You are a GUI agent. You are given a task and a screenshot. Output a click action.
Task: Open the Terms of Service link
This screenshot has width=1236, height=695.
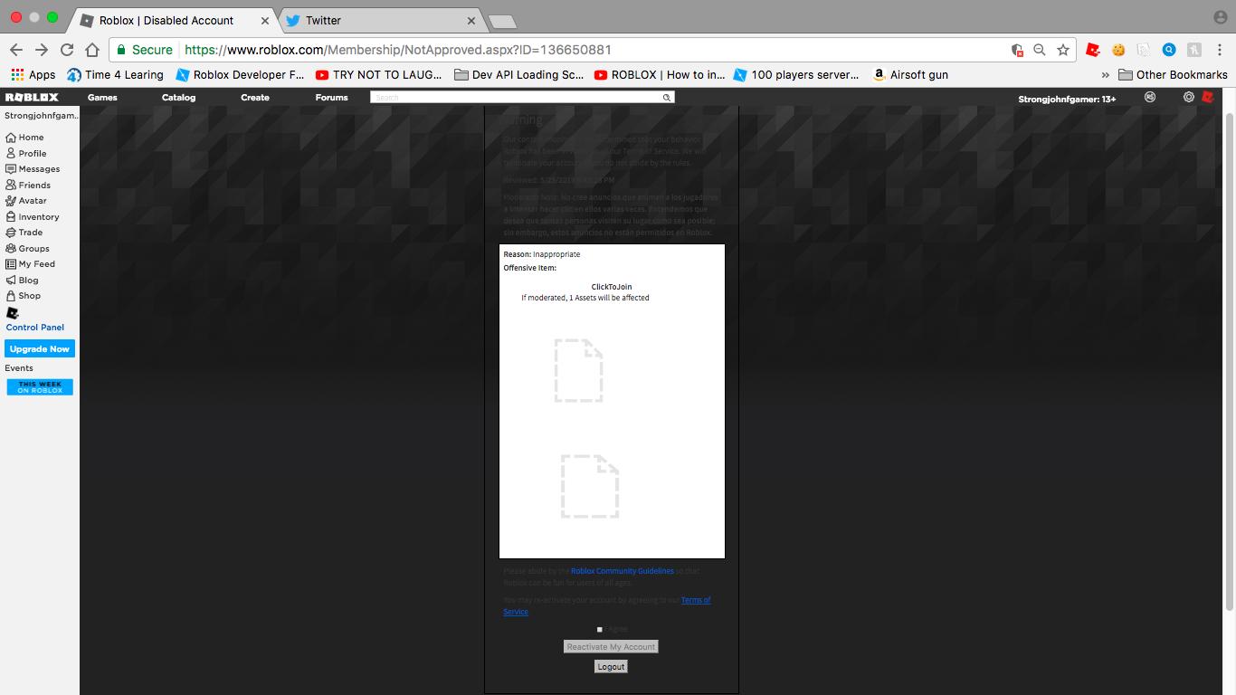click(x=607, y=605)
